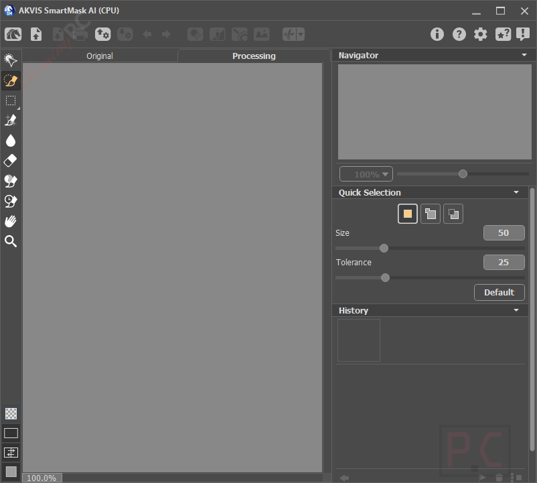
Task: Click the empty History thumbnail
Action: pos(359,340)
